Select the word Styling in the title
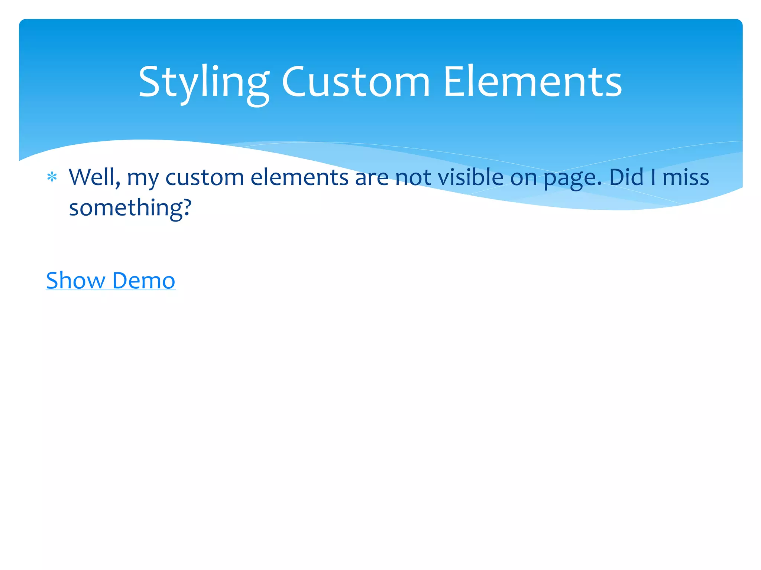 204,82
